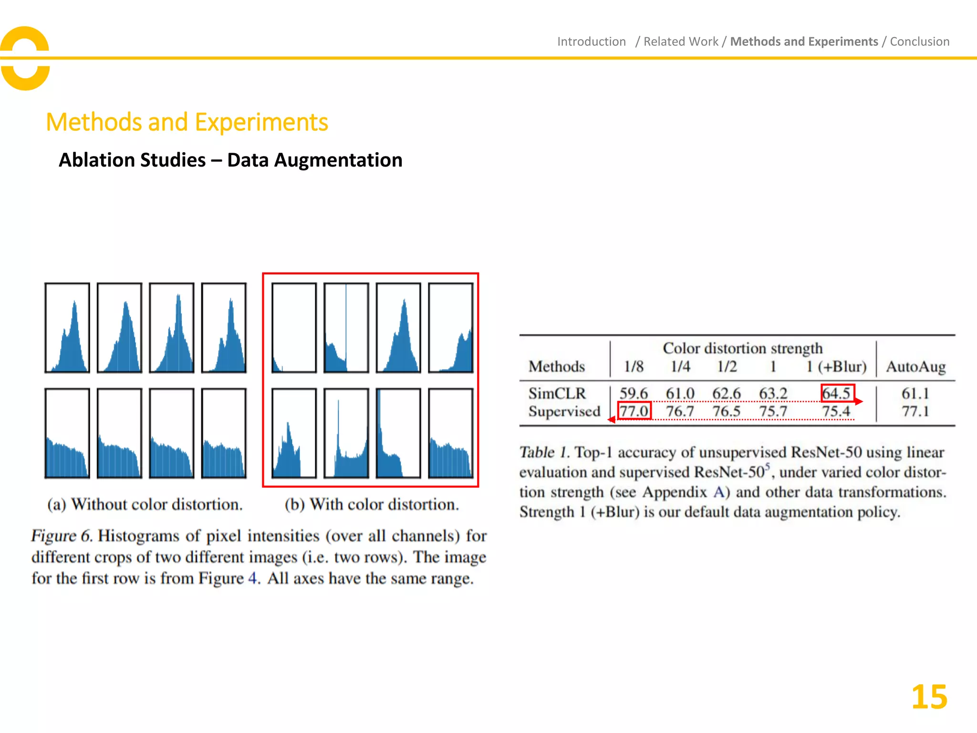Click the red-boxed 77.0 Supervised value
This screenshot has height=733, width=977.
click(x=634, y=411)
